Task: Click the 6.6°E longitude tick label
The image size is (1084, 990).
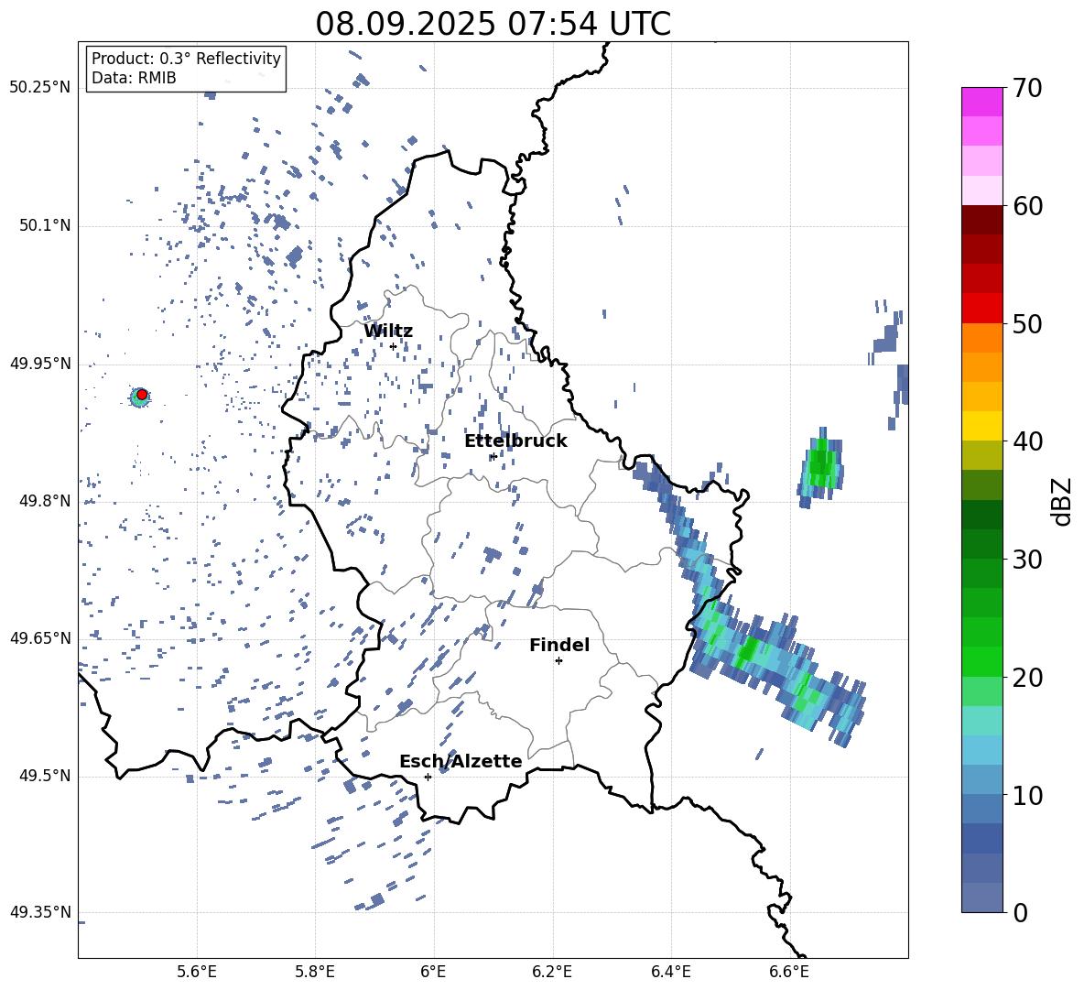Action: [789, 972]
